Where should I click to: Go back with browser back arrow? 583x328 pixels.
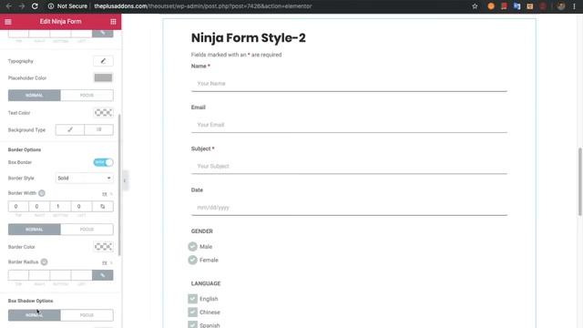8,6
